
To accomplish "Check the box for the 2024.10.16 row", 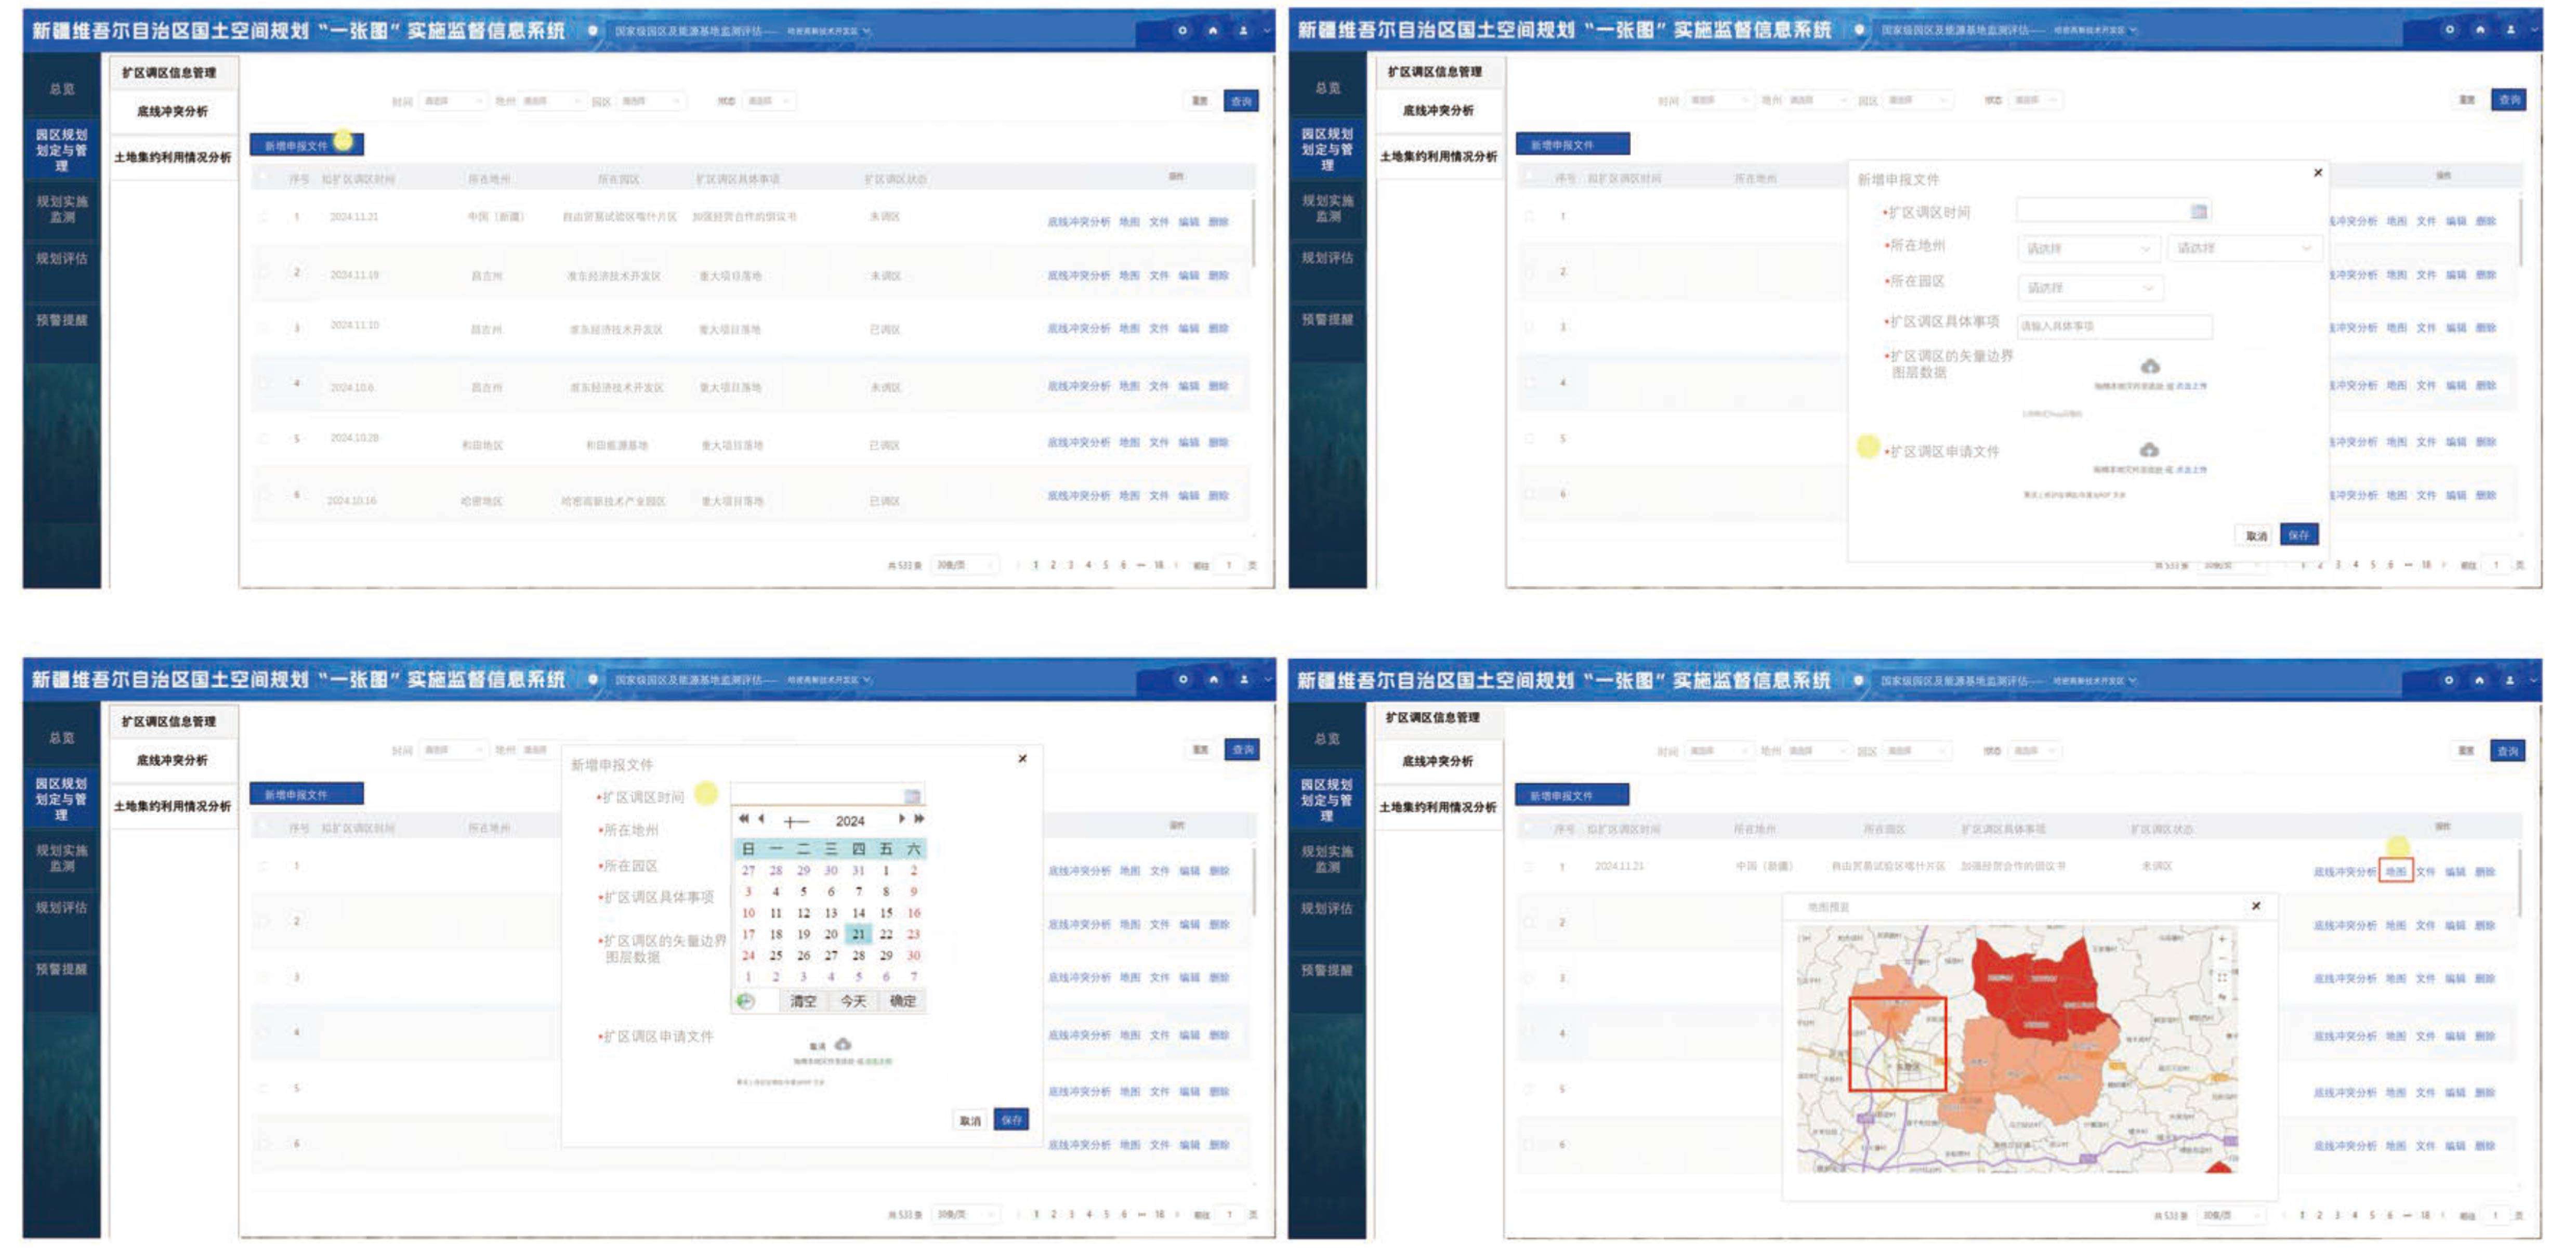I will [x=264, y=494].
